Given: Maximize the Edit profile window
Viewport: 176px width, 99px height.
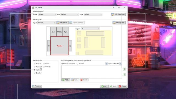Looking at the screenshot, I should 119,7.
